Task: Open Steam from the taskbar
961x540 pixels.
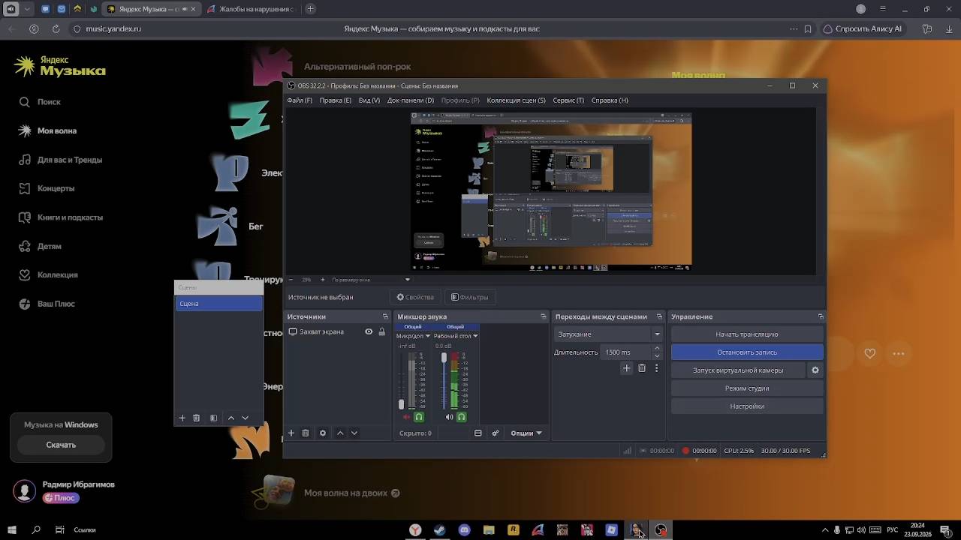Action: tap(440, 529)
